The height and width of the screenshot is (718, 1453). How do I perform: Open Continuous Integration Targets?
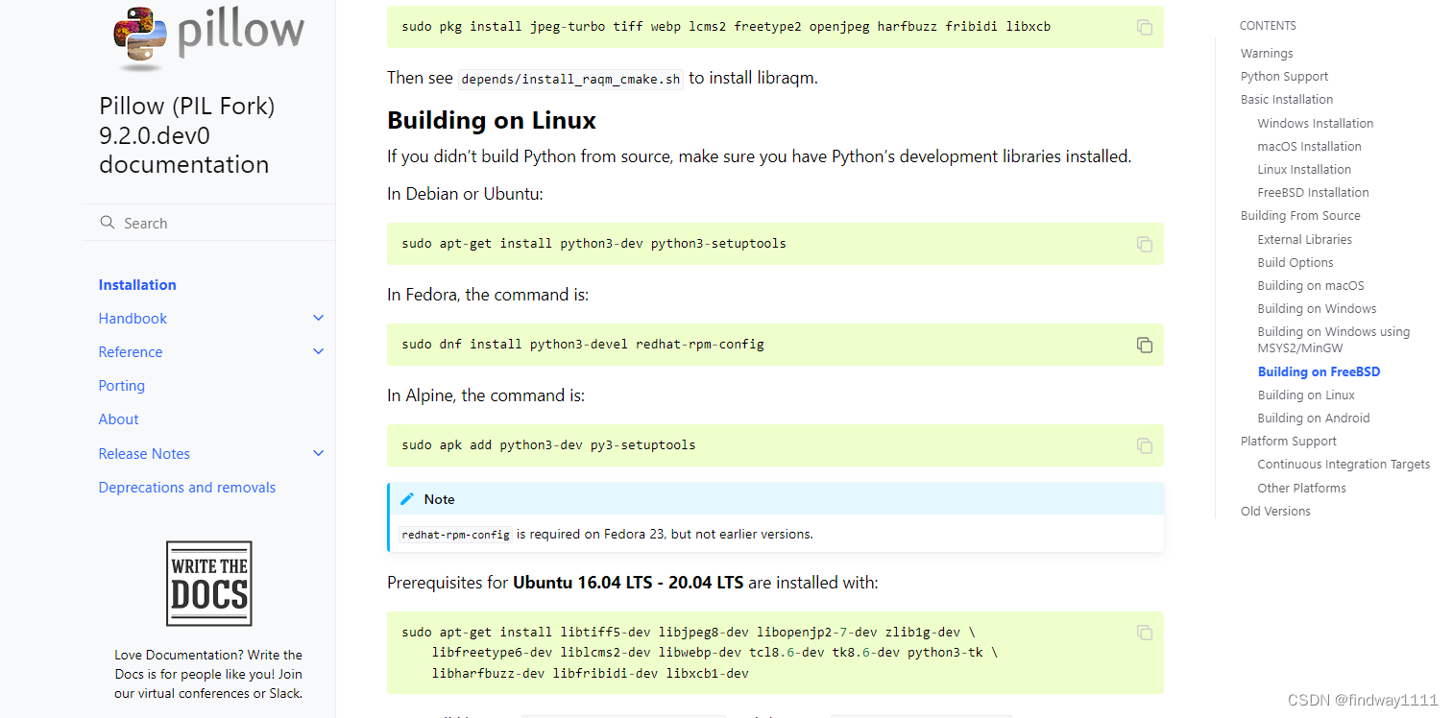click(1344, 464)
